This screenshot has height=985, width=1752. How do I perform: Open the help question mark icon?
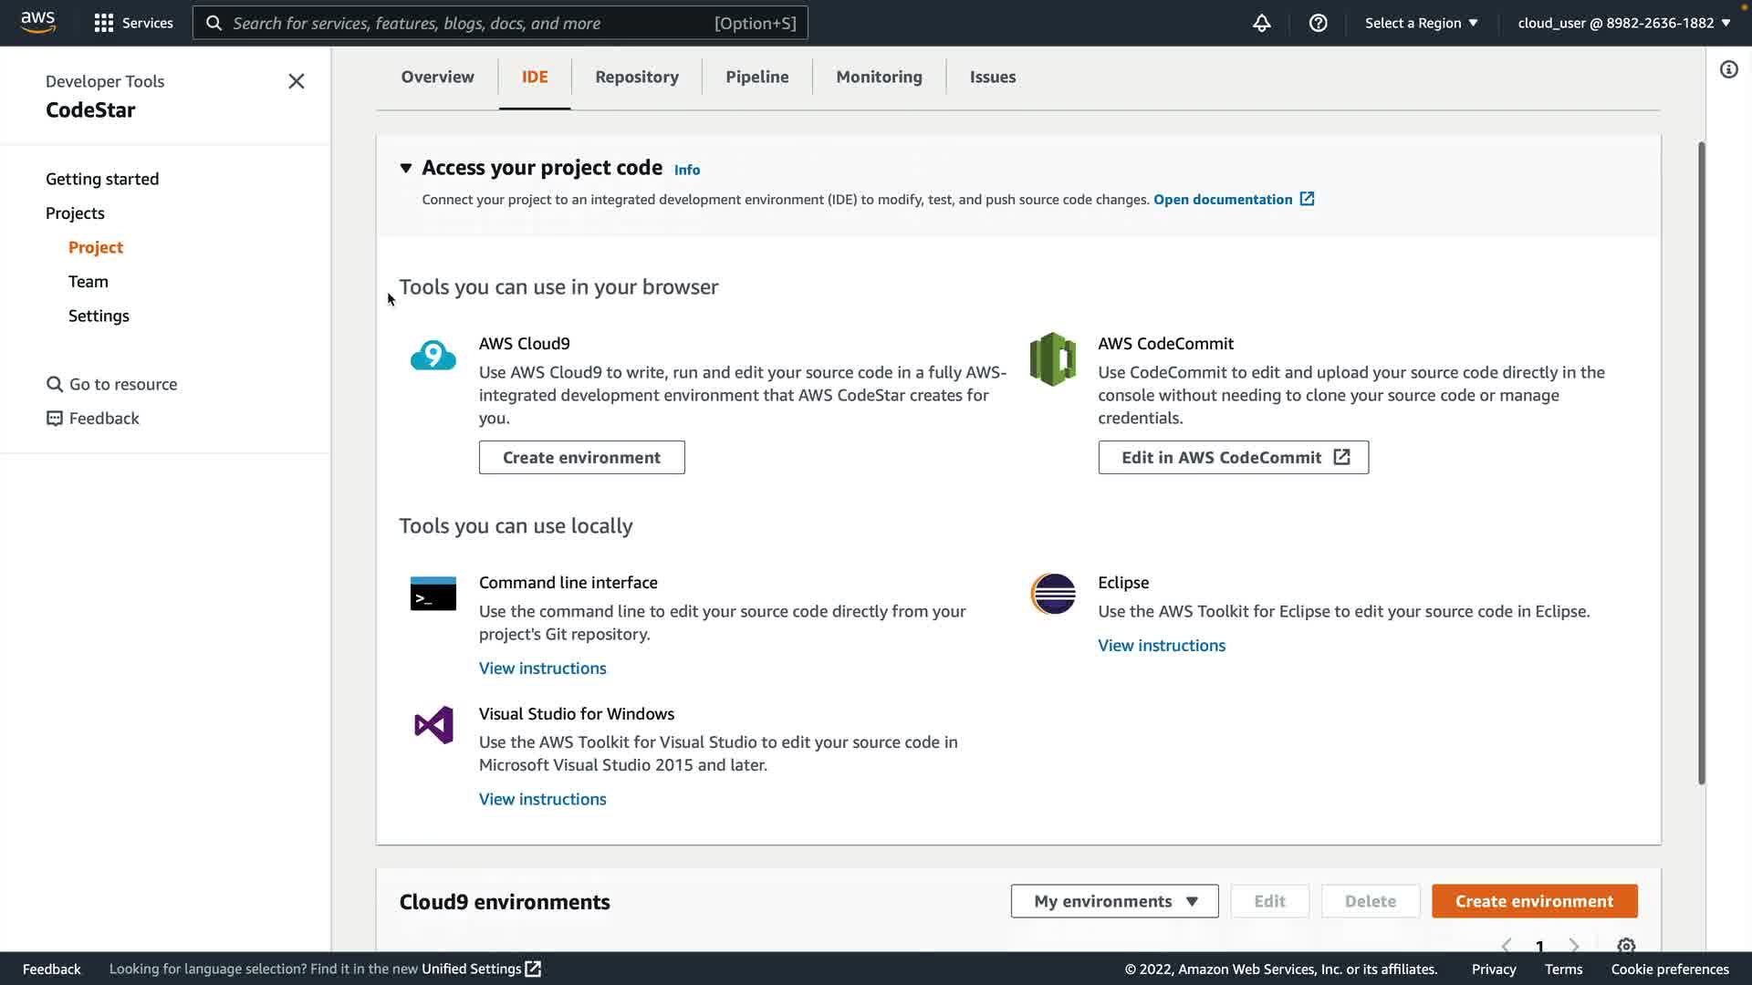(1318, 23)
